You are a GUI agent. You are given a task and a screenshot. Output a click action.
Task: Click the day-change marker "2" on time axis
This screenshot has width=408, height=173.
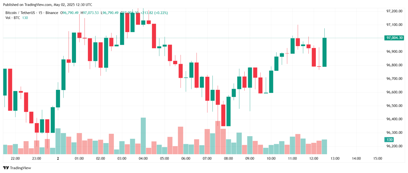coord(58,159)
